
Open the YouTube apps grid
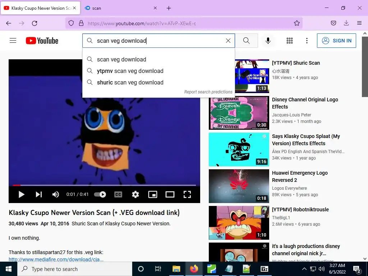(x=290, y=41)
